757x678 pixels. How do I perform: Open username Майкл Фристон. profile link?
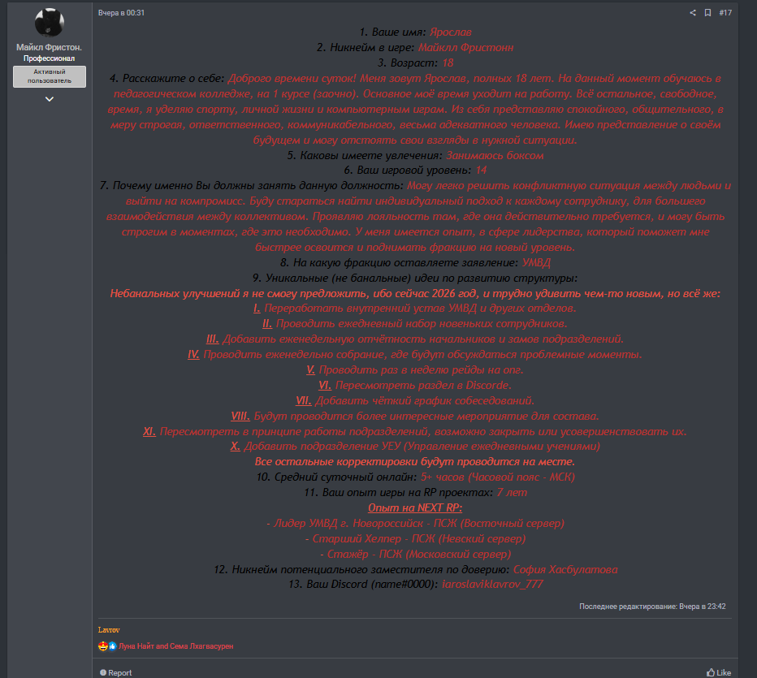49,48
